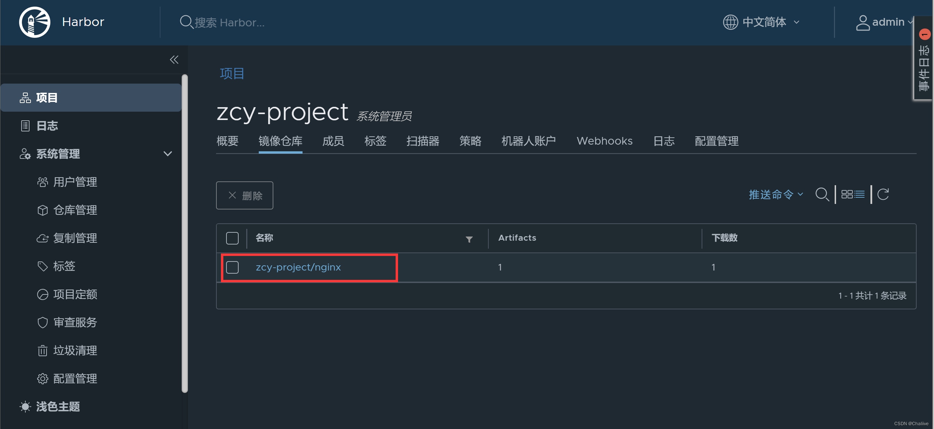This screenshot has height=429, width=934.
Task: Switch to the 机器人账户 tab
Action: click(529, 141)
